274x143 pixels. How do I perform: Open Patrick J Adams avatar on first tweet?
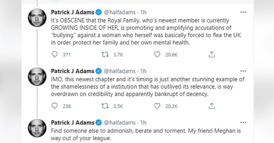[37, 18]
